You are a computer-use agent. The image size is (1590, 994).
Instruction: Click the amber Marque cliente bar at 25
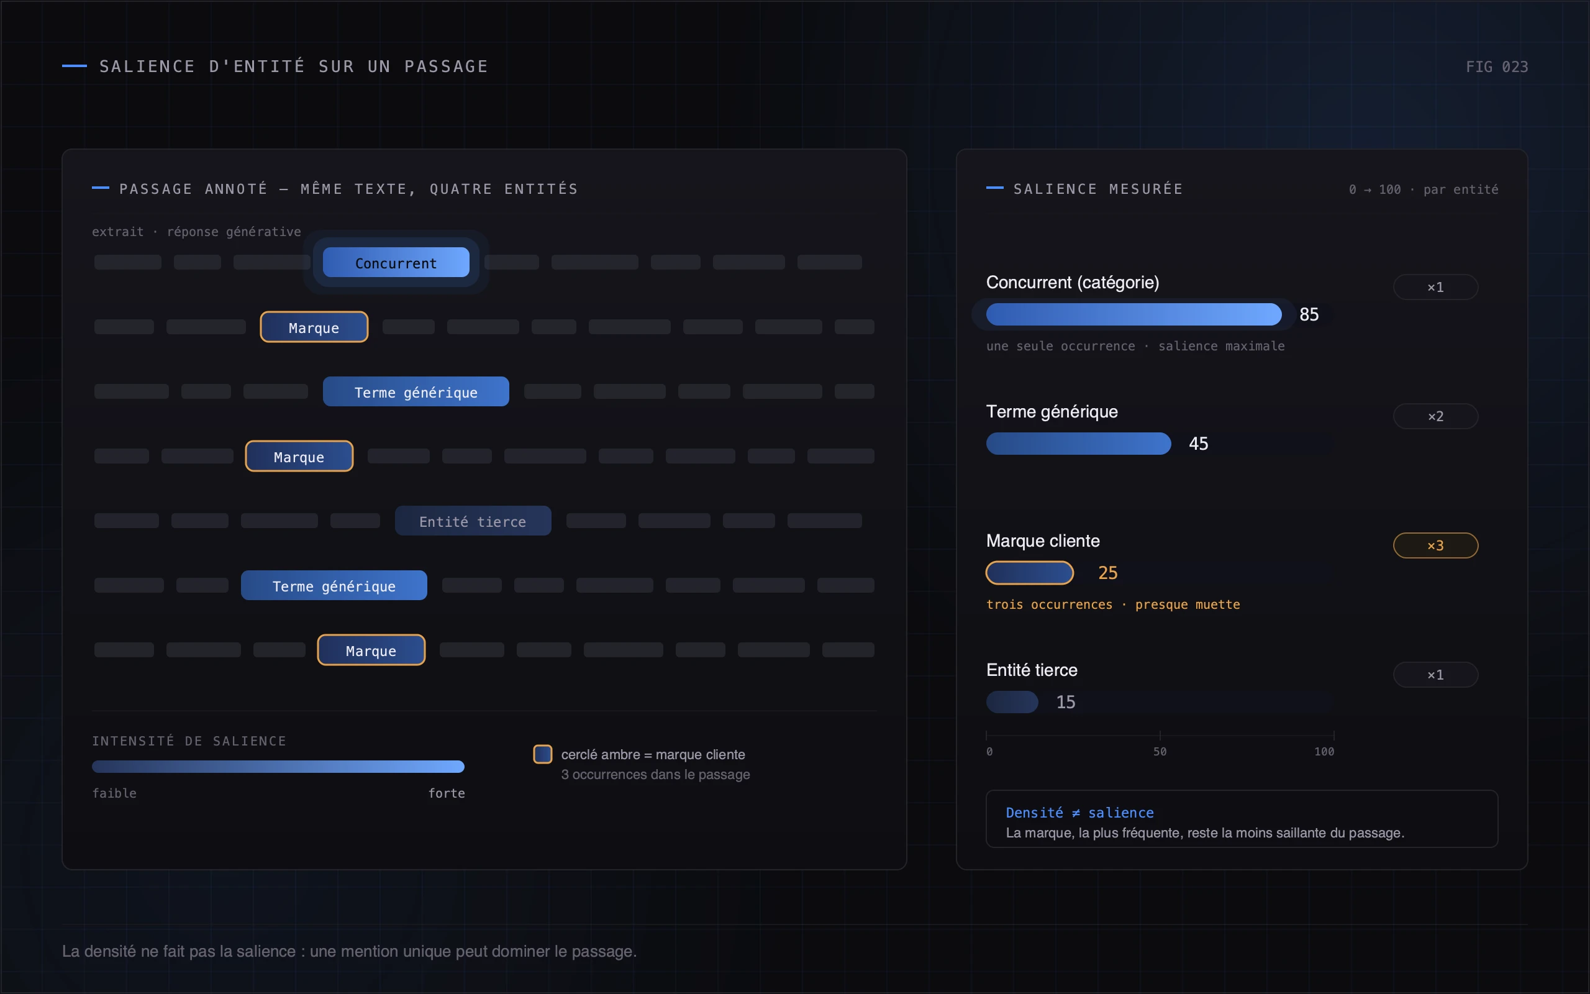[x=1030, y=573]
